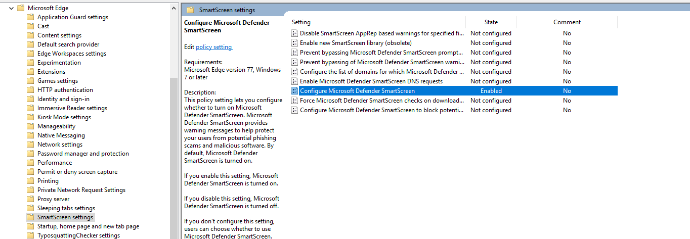
Task: Click policy icon for Force SmartScreen checks row
Action: pyautogui.click(x=295, y=101)
